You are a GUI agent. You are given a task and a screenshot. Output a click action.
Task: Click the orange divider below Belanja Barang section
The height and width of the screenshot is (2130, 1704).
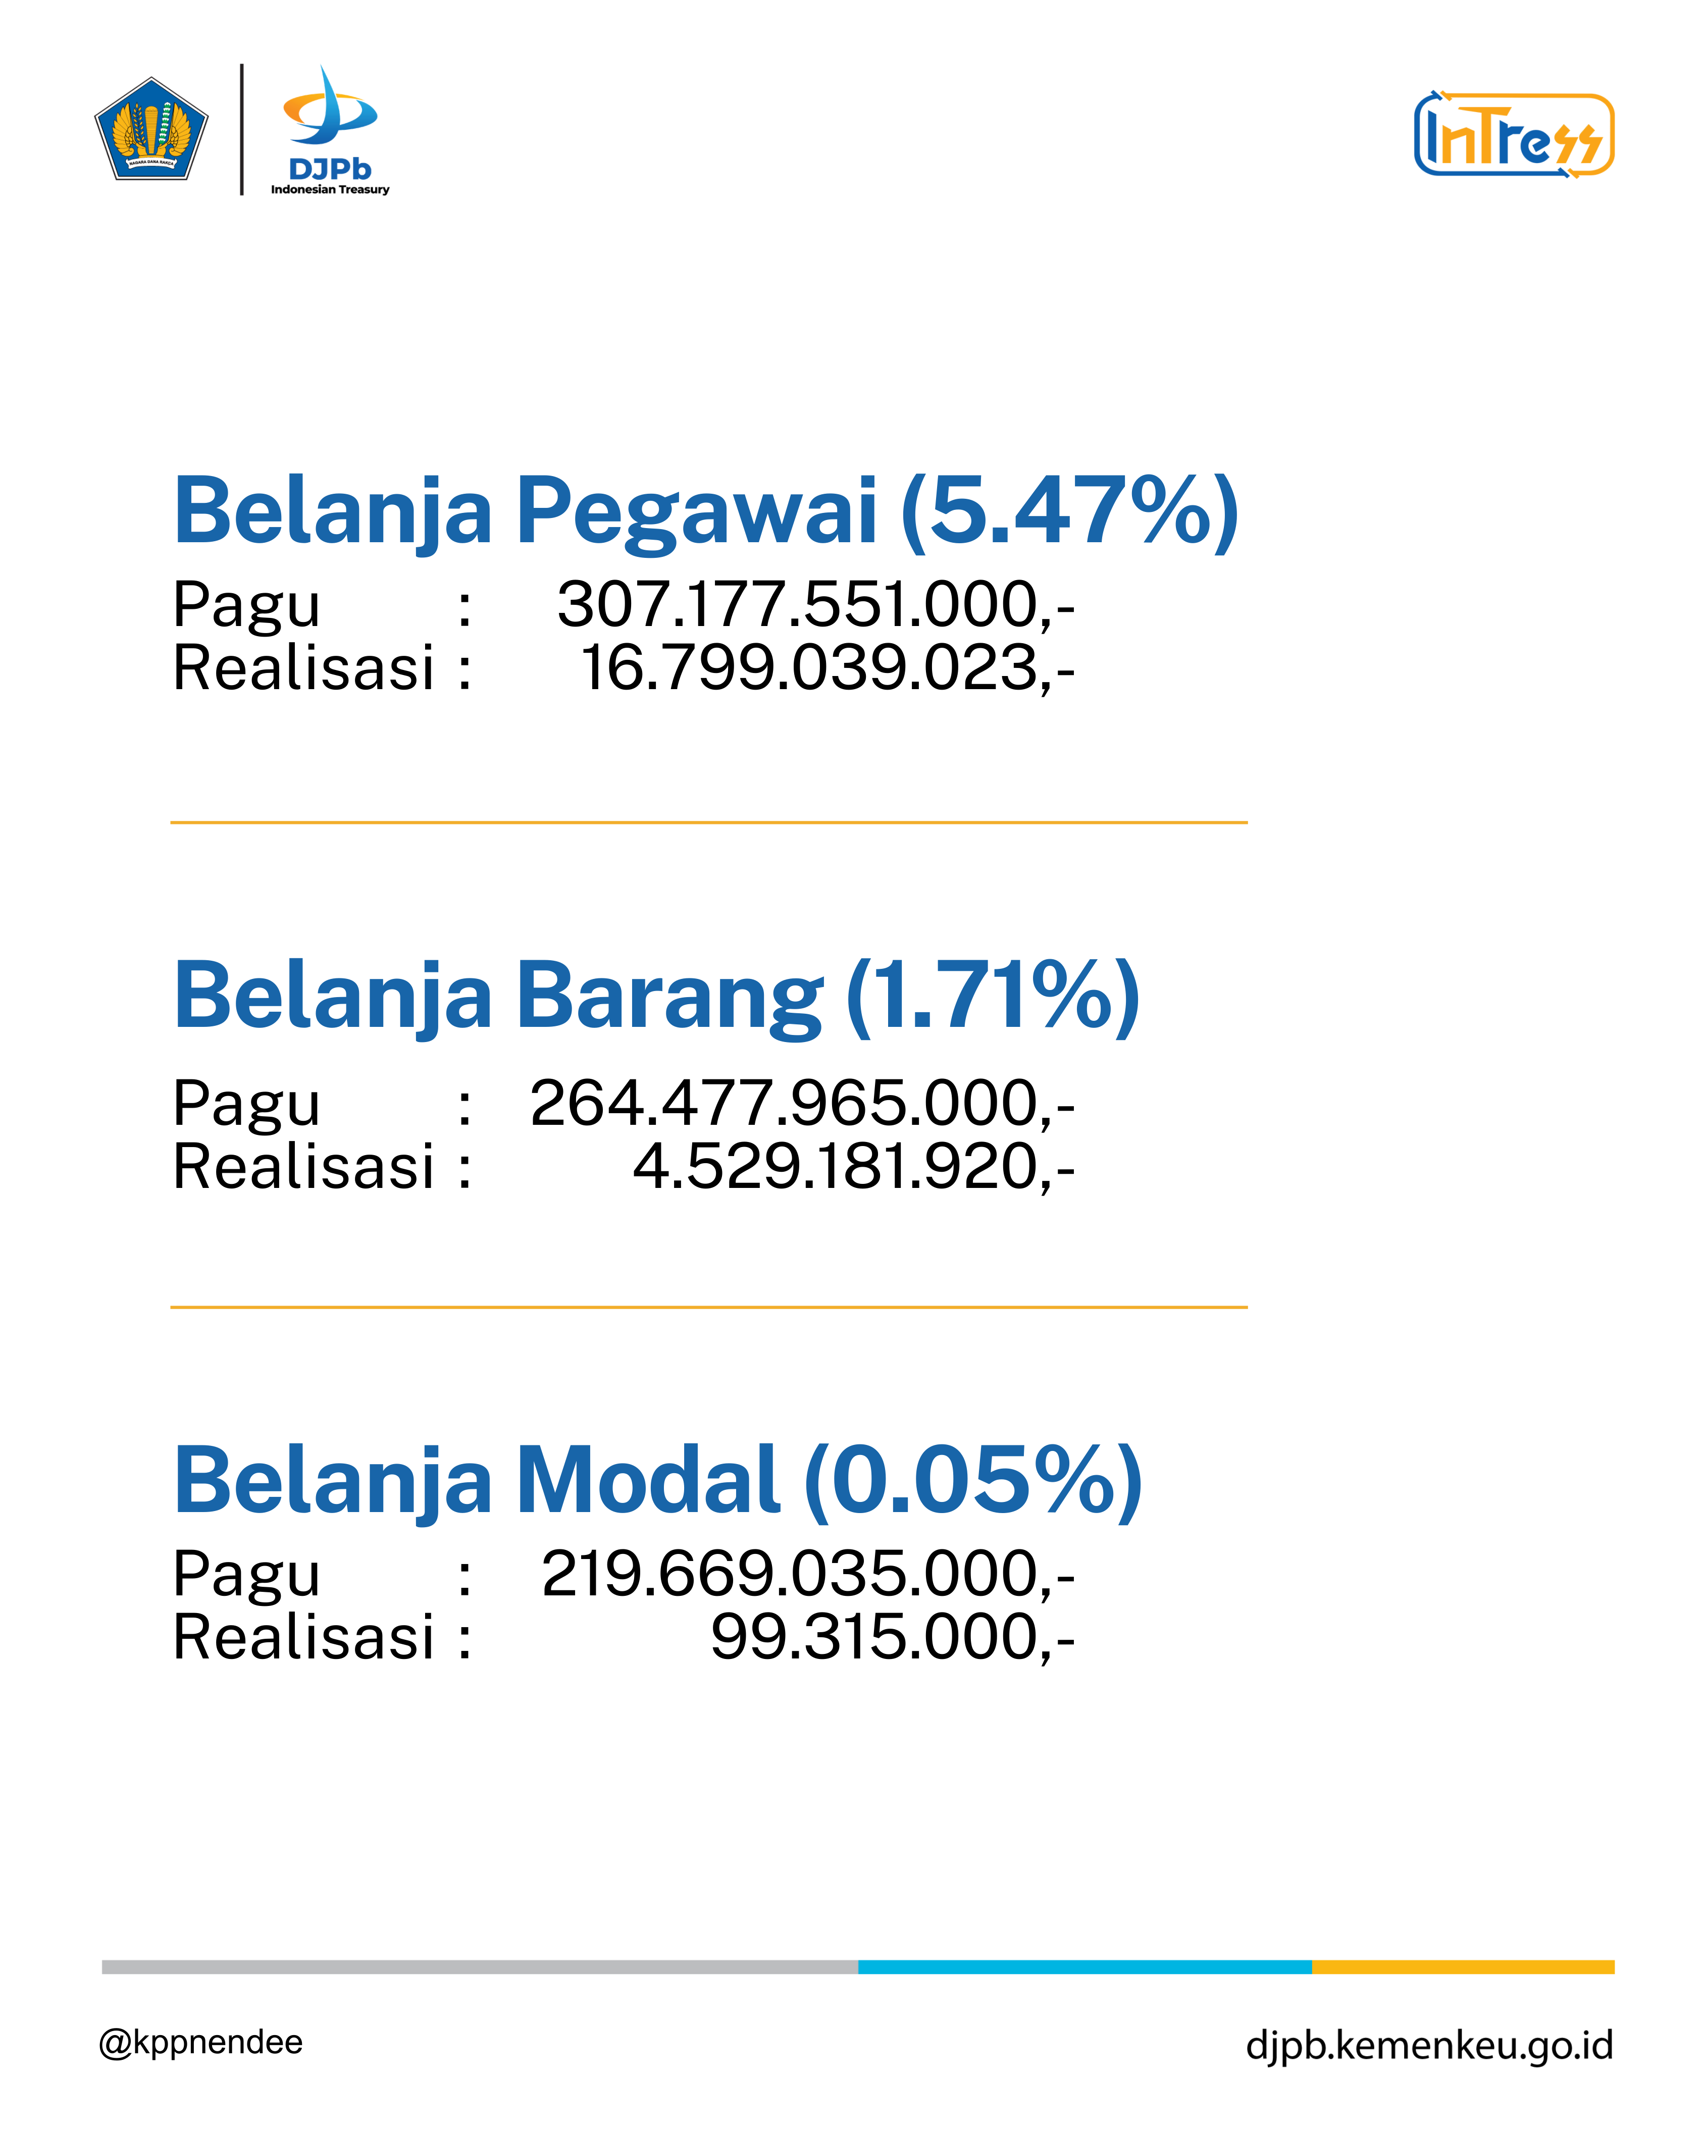[708, 1307]
